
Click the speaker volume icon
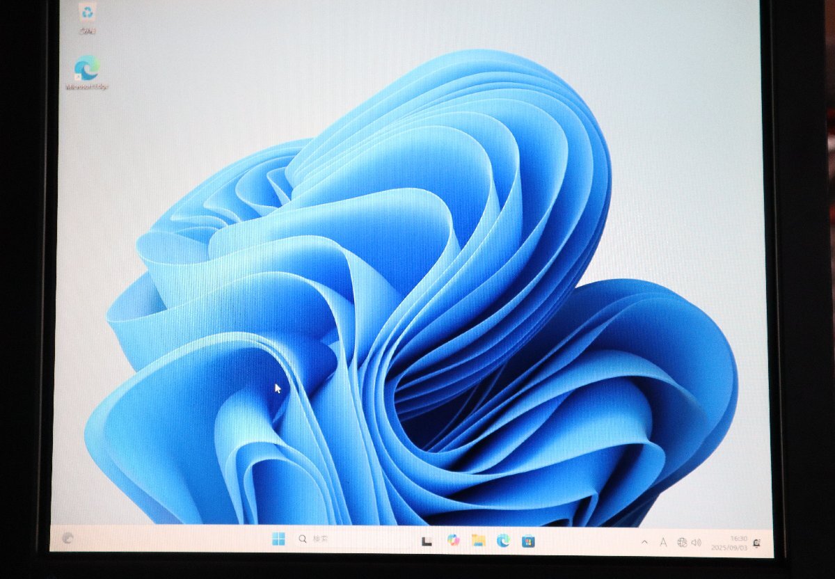click(x=697, y=542)
